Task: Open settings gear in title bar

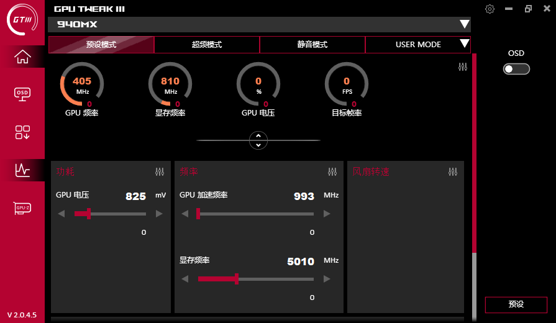Action: pyautogui.click(x=490, y=9)
